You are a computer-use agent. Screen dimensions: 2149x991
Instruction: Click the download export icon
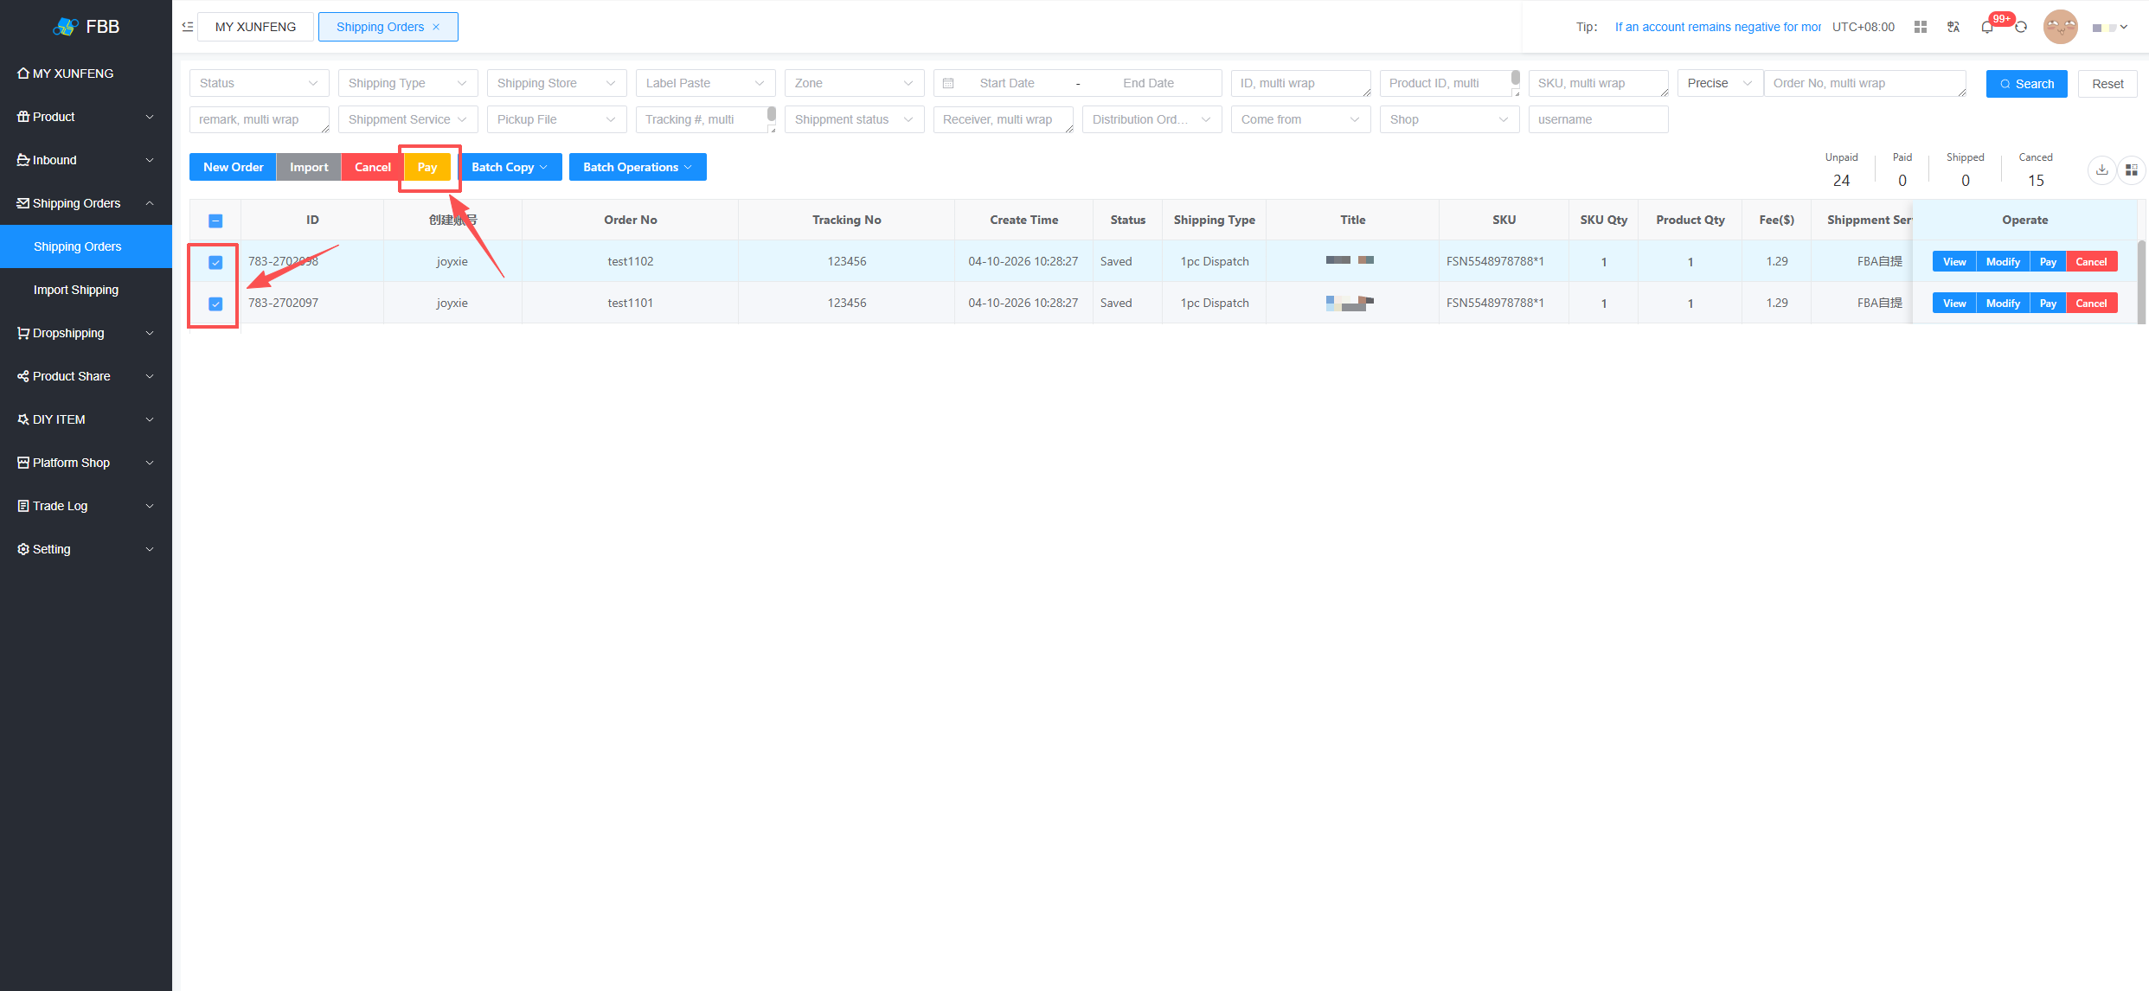(2101, 169)
